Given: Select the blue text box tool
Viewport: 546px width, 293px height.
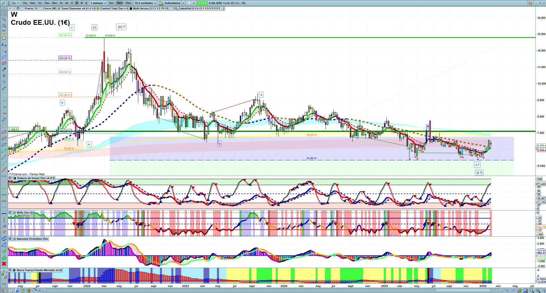Looking at the screenshot, I should click(4, 76).
